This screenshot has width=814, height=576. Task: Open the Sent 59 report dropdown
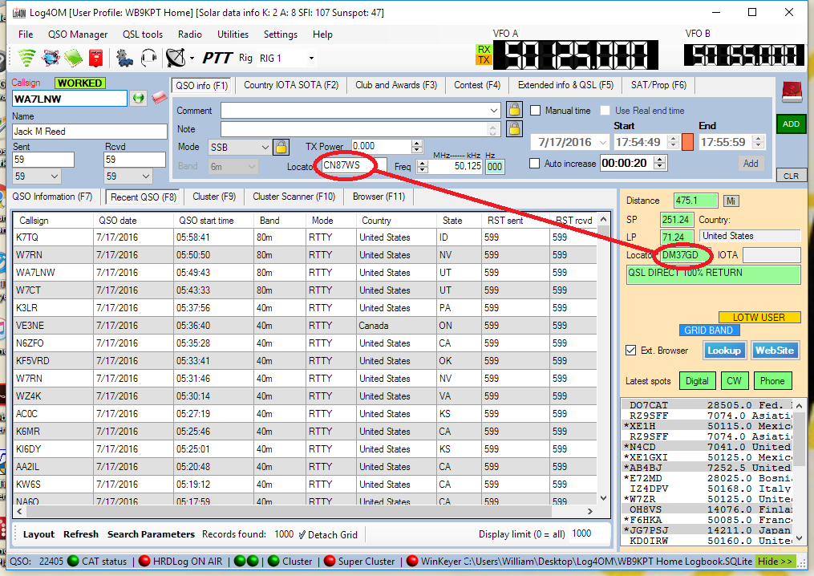coord(55,176)
